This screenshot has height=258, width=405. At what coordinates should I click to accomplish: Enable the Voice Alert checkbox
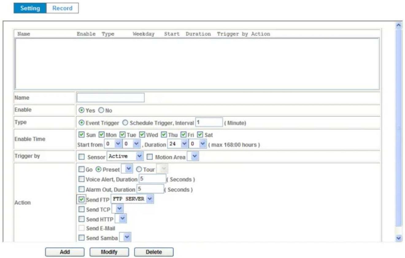(82, 180)
